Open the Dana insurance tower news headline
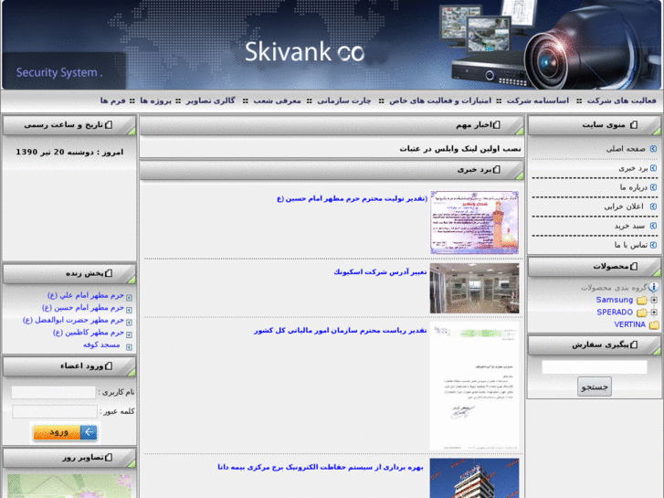 (x=321, y=467)
